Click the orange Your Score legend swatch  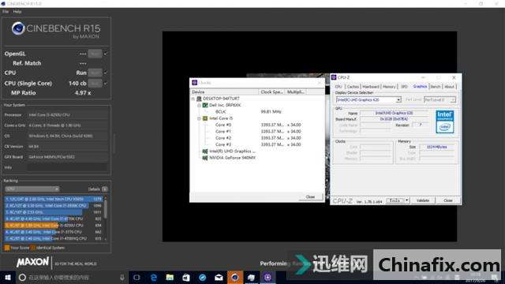[x=7, y=248]
